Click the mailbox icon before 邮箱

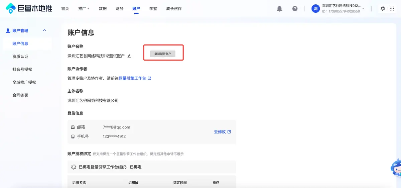(73, 127)
